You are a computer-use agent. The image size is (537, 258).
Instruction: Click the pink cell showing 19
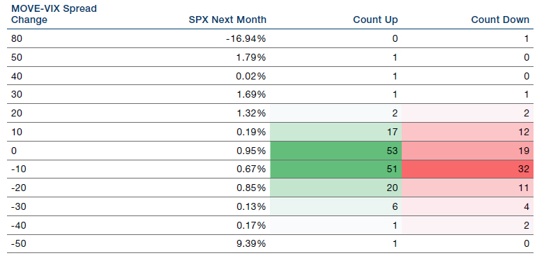coord(467,151)
